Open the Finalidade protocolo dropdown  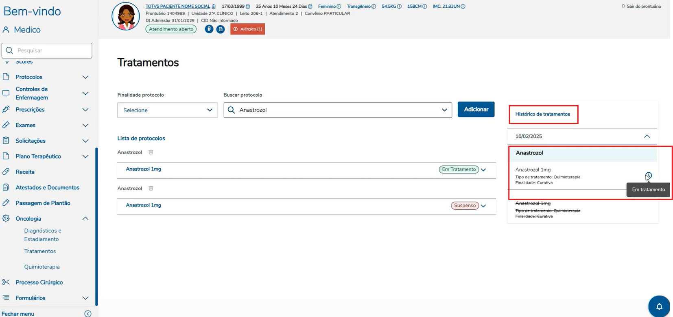pyautogui.click(x=168, y=110)
